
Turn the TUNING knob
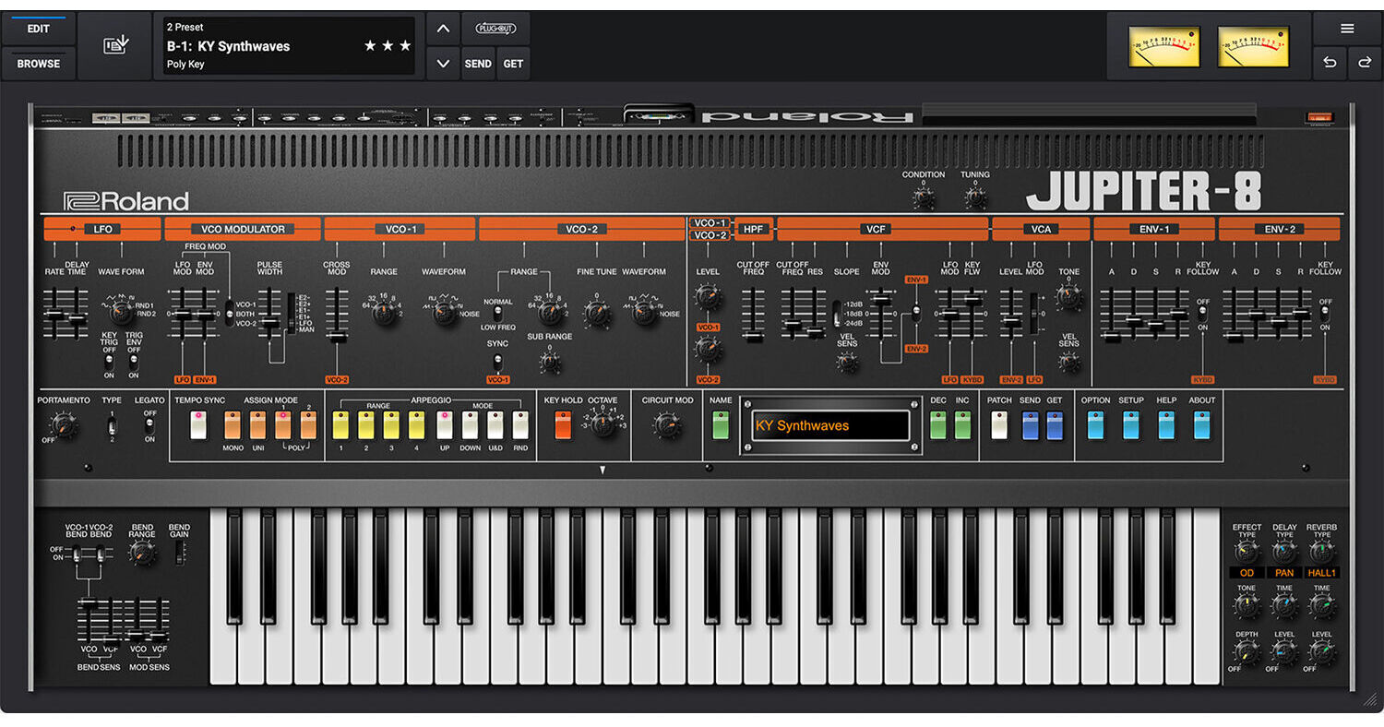point(974,197)
